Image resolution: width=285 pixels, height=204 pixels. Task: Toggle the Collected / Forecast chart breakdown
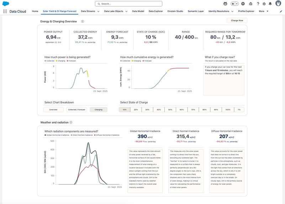(x=76, y=110)
